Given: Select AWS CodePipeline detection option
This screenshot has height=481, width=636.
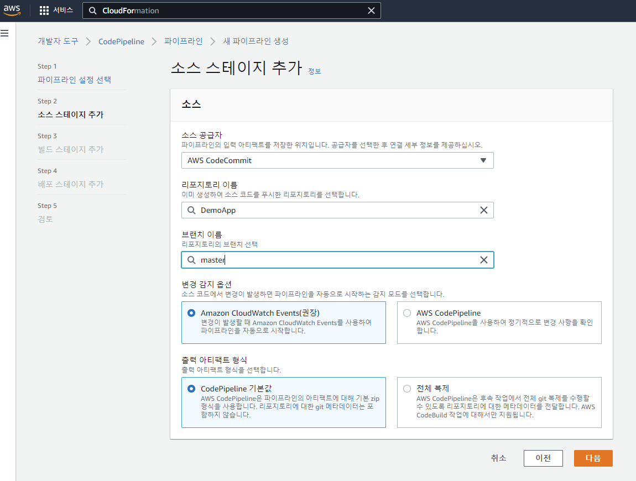Looking at the screenshot, I should (x=499, y=322).
